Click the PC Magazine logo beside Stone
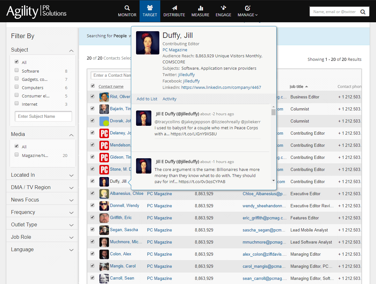 104,169
